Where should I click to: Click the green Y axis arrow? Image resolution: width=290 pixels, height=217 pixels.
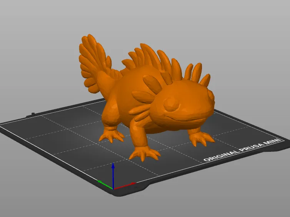105,185
